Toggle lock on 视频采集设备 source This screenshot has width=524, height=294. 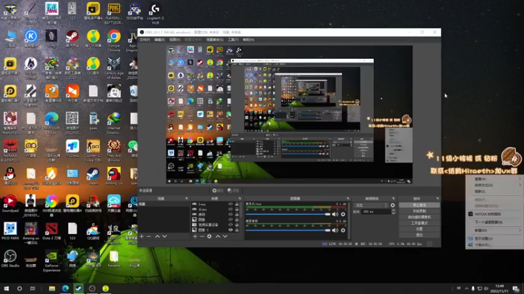pyautogui.click(x=237, y=225)
